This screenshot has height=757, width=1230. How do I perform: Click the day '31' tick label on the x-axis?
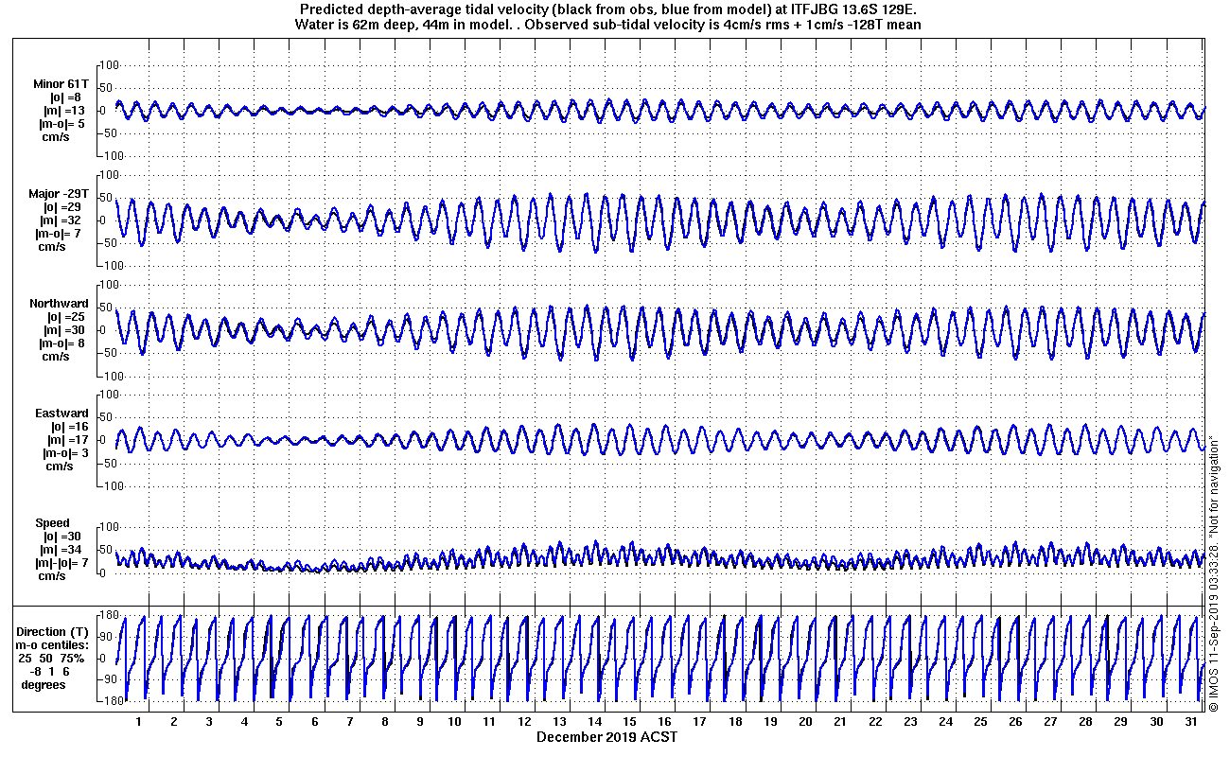1191,722
